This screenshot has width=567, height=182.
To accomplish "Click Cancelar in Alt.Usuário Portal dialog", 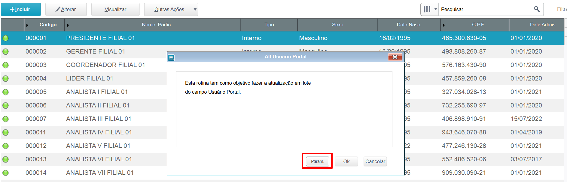I will (375, 161).
